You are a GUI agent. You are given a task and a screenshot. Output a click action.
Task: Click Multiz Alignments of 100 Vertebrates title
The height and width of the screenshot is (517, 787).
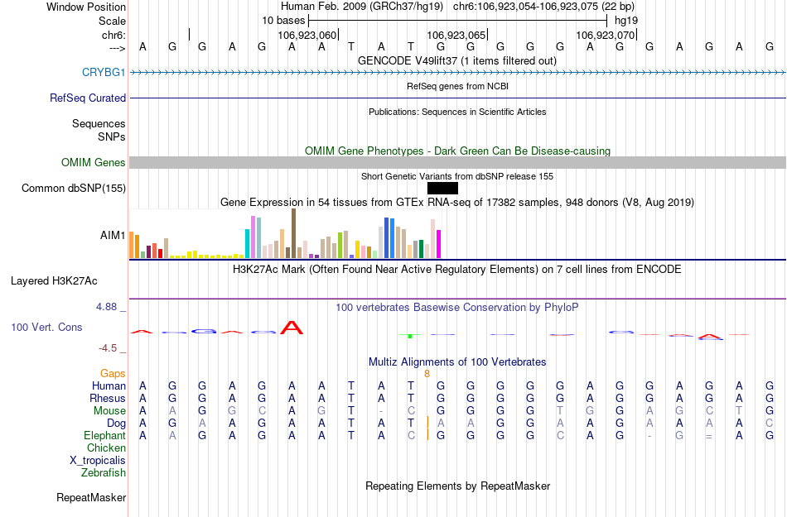coord(457,362)
